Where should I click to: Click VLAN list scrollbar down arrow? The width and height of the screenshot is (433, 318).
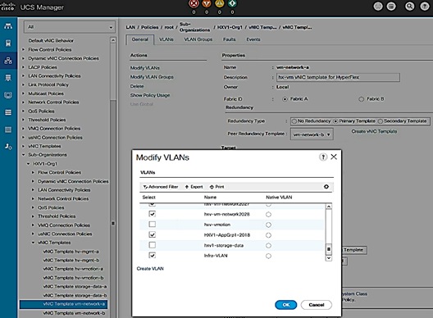tap(329, 258)
